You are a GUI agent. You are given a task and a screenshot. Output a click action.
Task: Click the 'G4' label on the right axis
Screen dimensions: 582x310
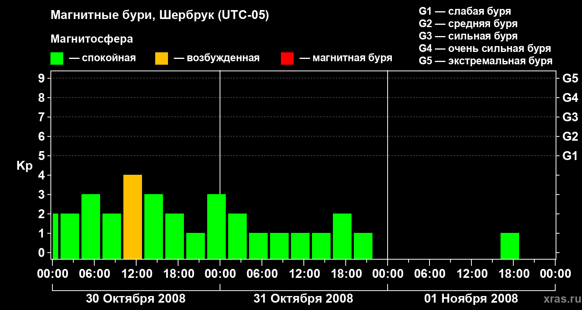coord(570,98)
